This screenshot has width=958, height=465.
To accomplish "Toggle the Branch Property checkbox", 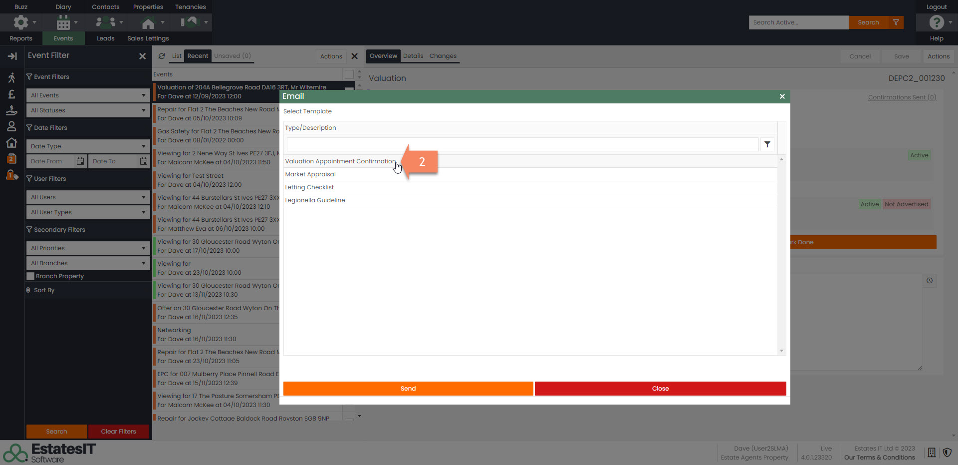I will pos(31,276).
